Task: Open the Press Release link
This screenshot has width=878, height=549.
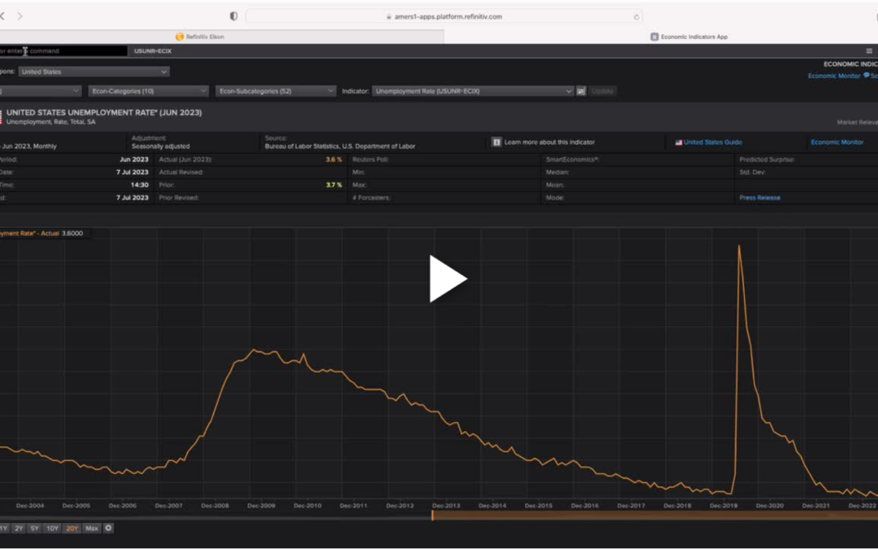Action: pyautogui.click(x=759, y=198)
